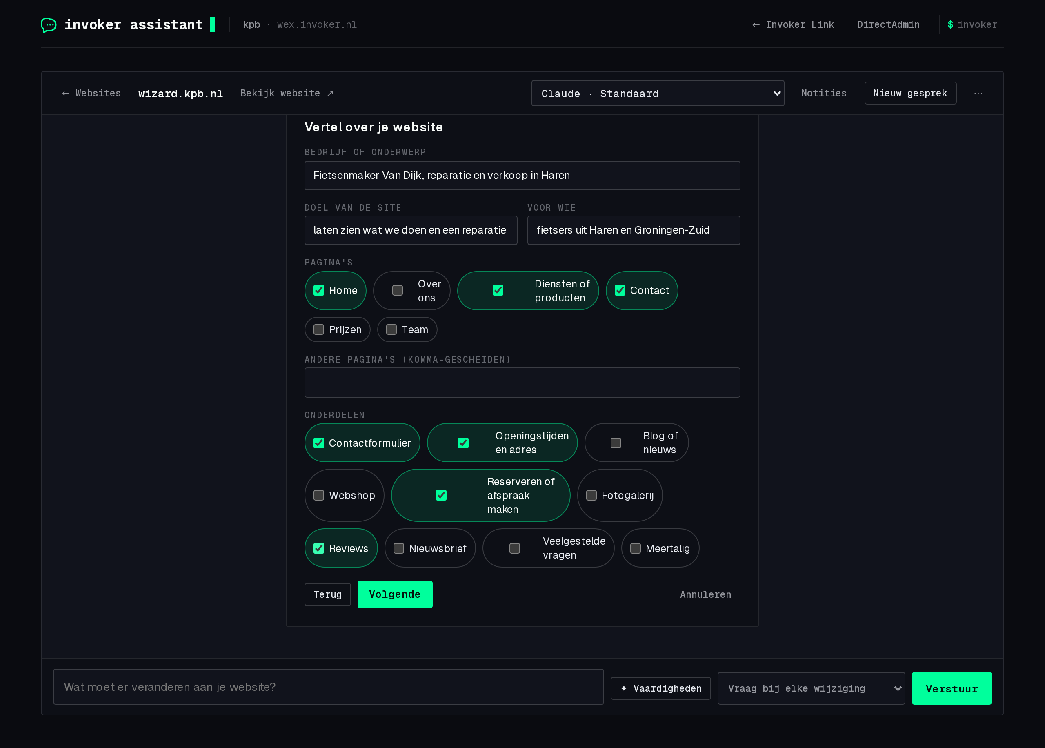Image resolution: width=1045 pixels, height=748 pixels.
Task: Open DirectAdmin in the header
Action: coord(888,25)
